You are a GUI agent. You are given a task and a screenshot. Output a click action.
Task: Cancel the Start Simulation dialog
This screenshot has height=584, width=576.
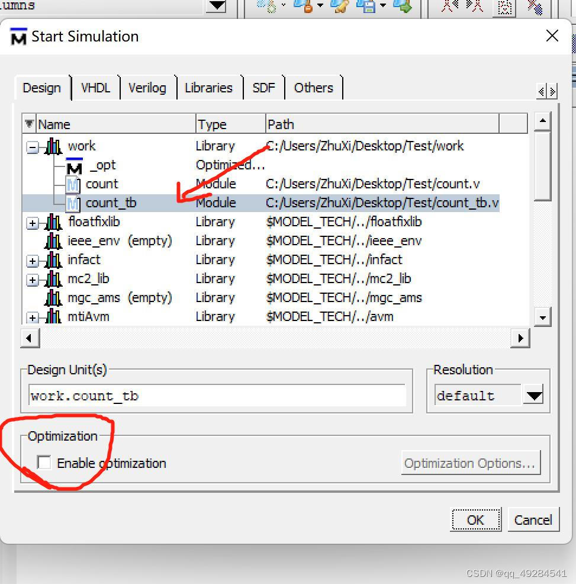[x=533, y=519]
